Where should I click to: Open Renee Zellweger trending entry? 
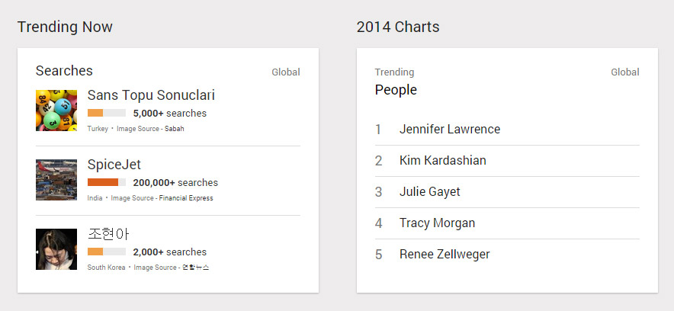point(445,255)
